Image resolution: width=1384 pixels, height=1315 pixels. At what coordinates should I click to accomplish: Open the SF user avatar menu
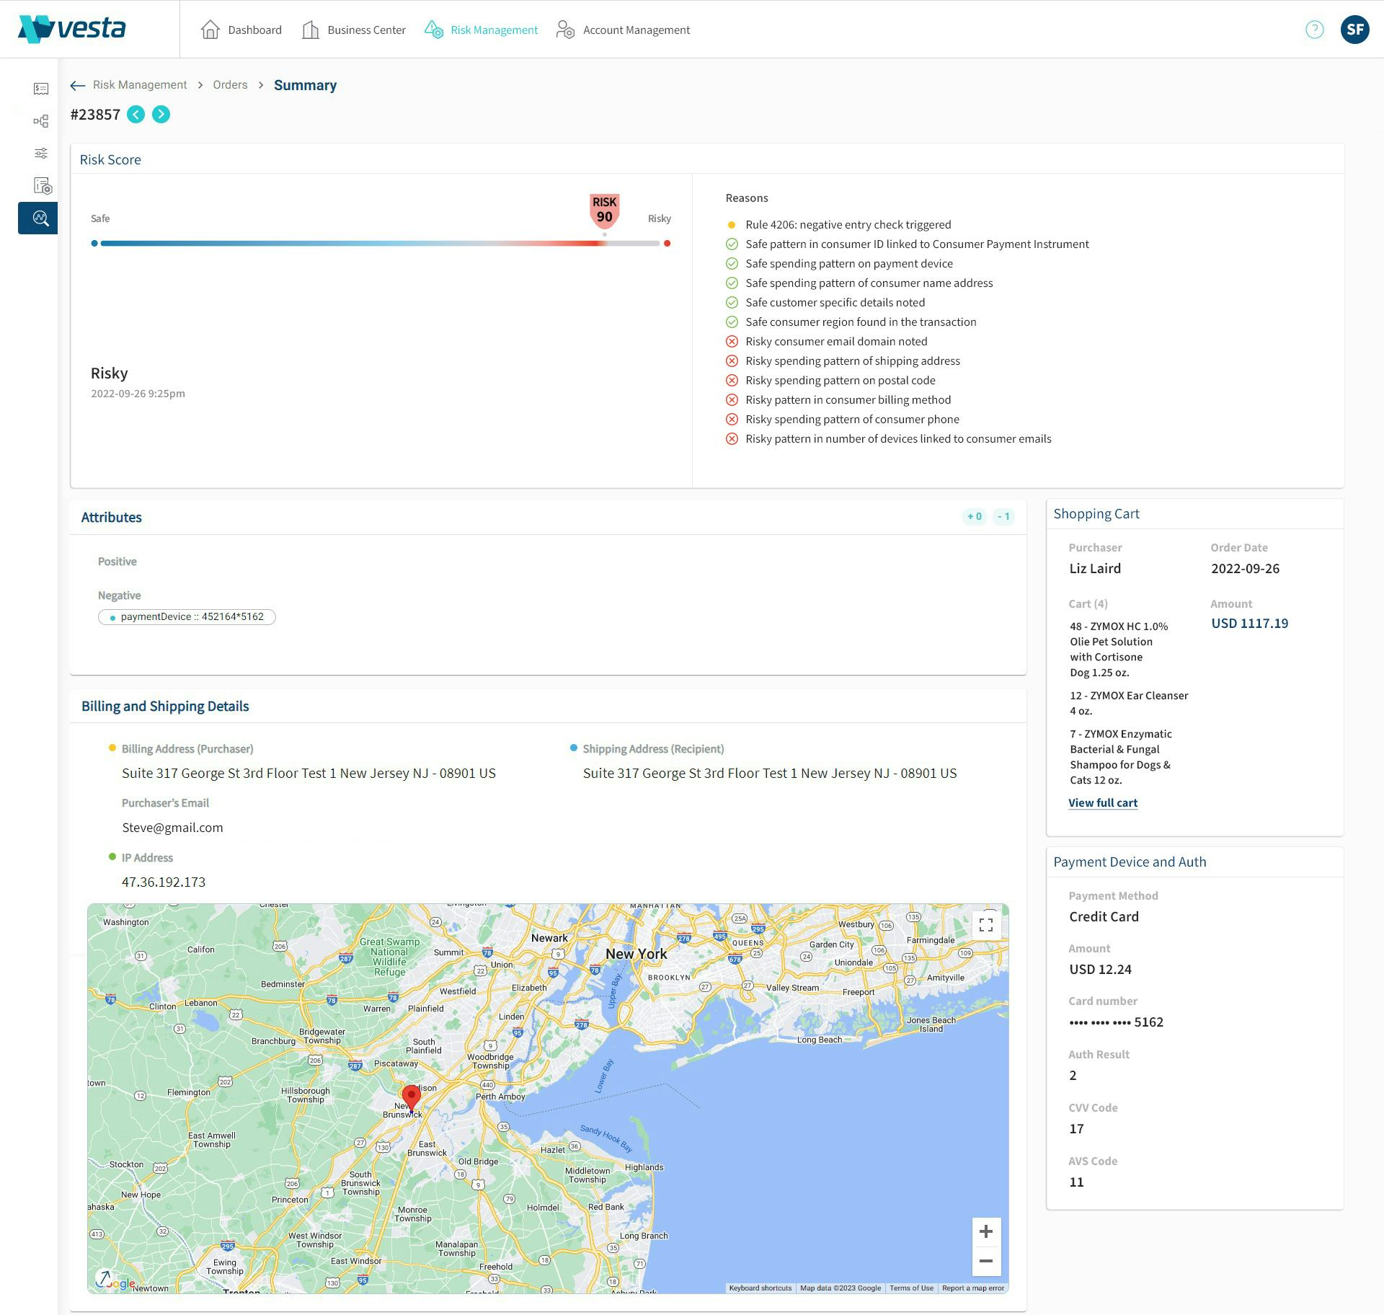tap(1354, 30)
